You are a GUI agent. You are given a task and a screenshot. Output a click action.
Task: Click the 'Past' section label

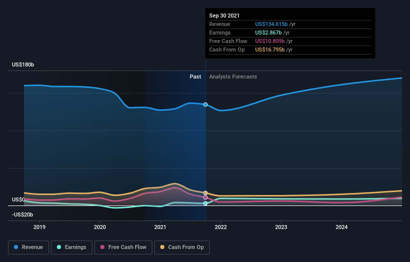click(195, 76)
